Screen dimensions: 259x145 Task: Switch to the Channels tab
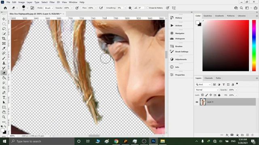coord(208,78)
